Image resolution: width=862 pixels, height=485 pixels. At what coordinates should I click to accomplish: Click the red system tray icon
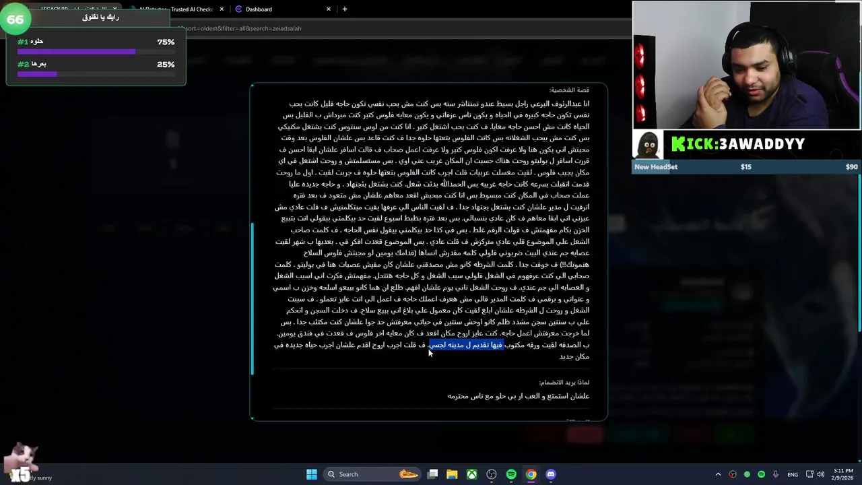[x=733, y=474]
